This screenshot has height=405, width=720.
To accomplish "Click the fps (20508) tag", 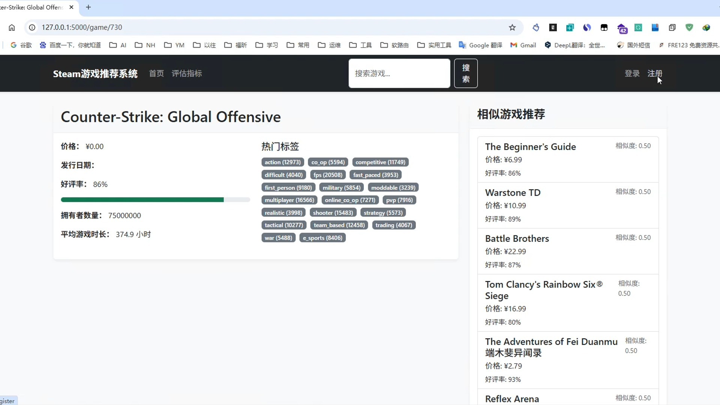I will pyautogui.click(x=328, y=175).
